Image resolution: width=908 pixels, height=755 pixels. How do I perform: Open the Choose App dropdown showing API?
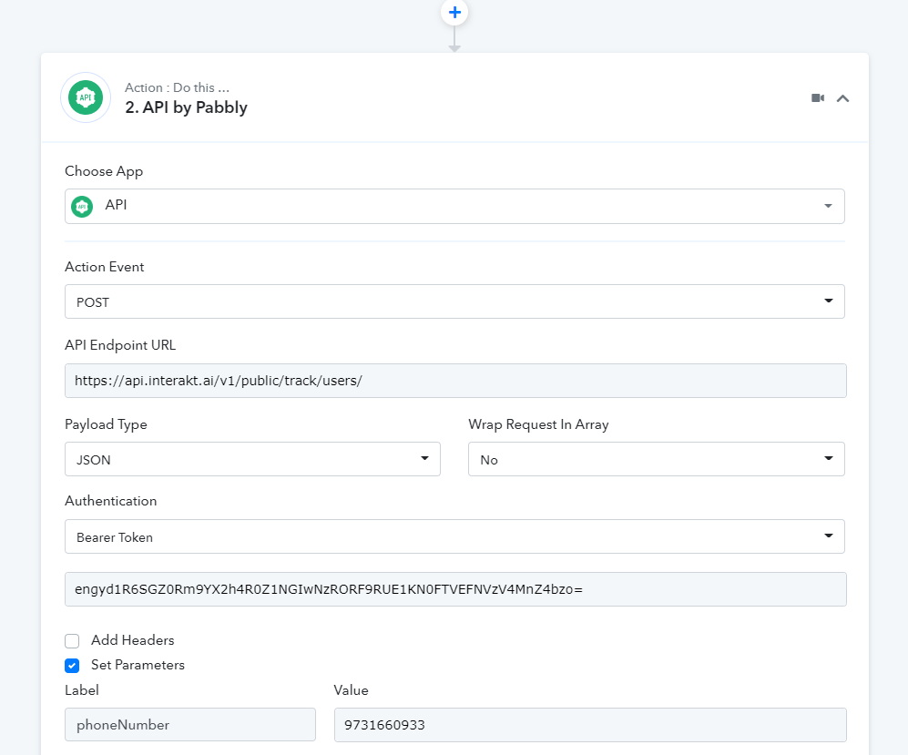point(454,206)
